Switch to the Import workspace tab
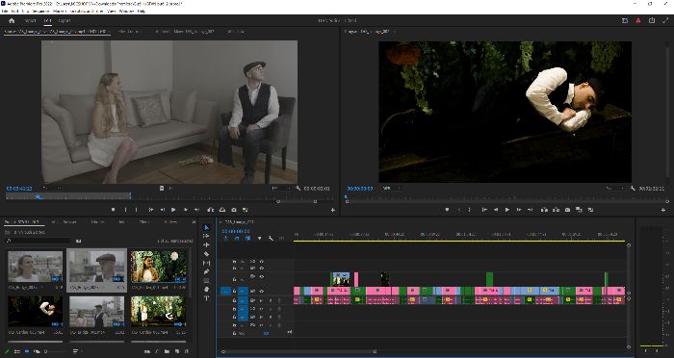The width and height of the screenshot is (674, 358). [x=30, y=20]
